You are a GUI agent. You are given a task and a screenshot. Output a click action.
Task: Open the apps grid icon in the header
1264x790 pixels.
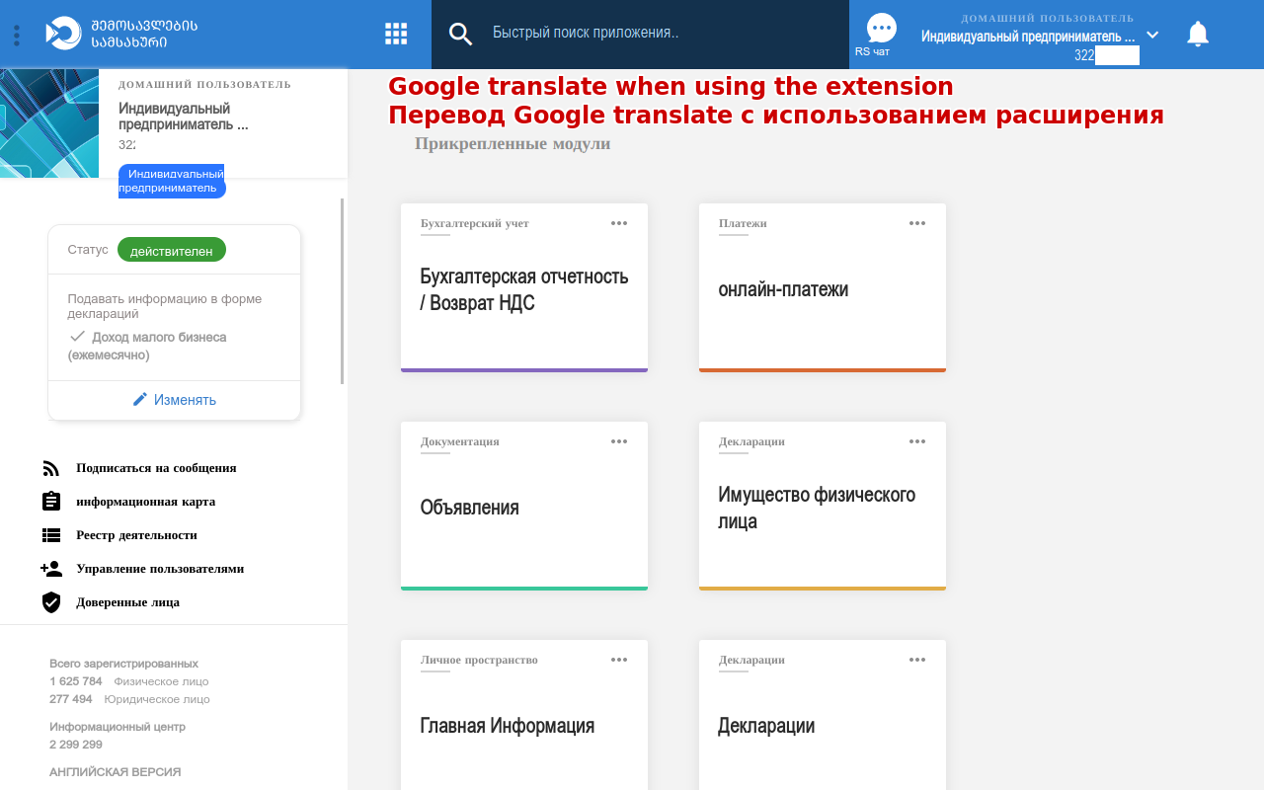pos(395,33)
